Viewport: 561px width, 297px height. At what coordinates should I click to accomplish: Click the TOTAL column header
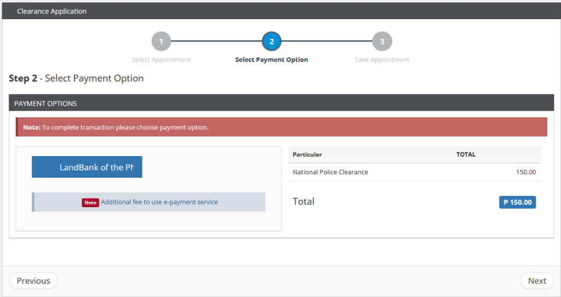pos(466,155)
